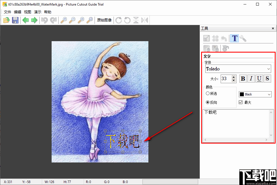Click the fit-to-window magnifier icon
The height and width of the screenshot is (185, 277).
point(90,20)
